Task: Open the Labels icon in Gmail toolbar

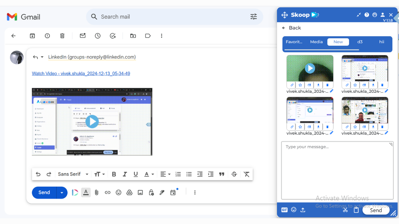Action: (x=148, y=36)
